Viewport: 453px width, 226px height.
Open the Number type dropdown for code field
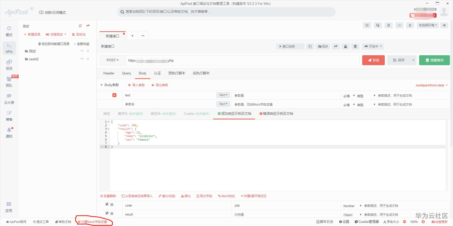352,206
